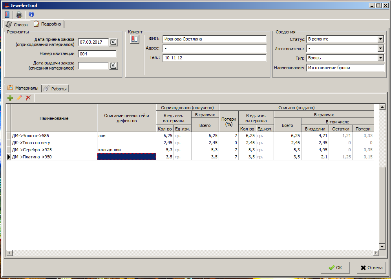Click the 'В изделии' column header

315,129
